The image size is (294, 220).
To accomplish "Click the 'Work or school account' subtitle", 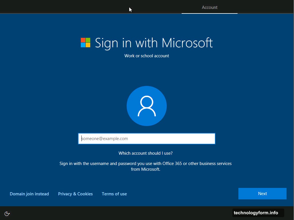I will click(x=147, y=56).
